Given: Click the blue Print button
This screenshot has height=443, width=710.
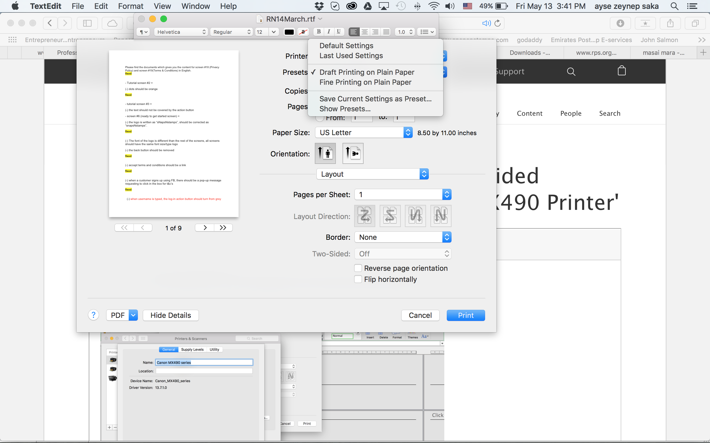Looking at the screenshot, I should click(465, 315).
